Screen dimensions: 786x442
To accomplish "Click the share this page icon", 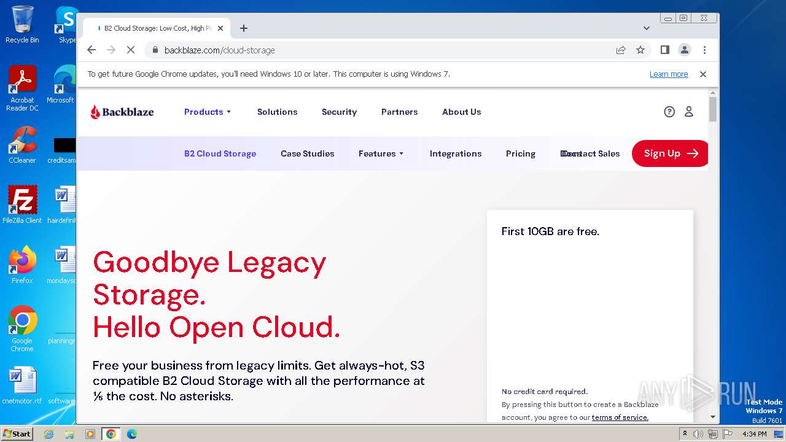I will [x=621, y=50].
